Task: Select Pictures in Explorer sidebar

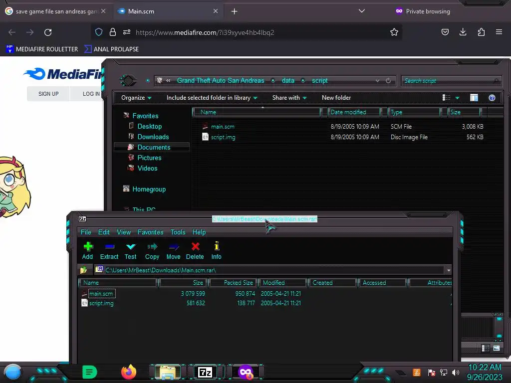Action: pos(149,158)
